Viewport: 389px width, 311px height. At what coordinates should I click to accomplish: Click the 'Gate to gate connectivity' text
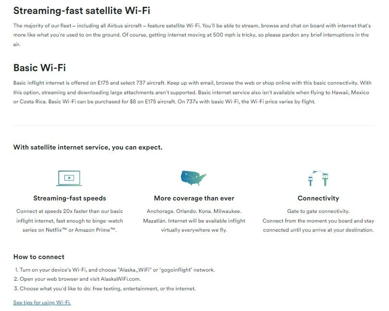[x=318, y=211]
